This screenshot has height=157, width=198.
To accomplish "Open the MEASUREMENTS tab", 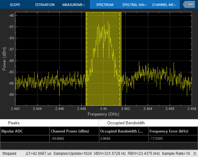I will [74, 5].
